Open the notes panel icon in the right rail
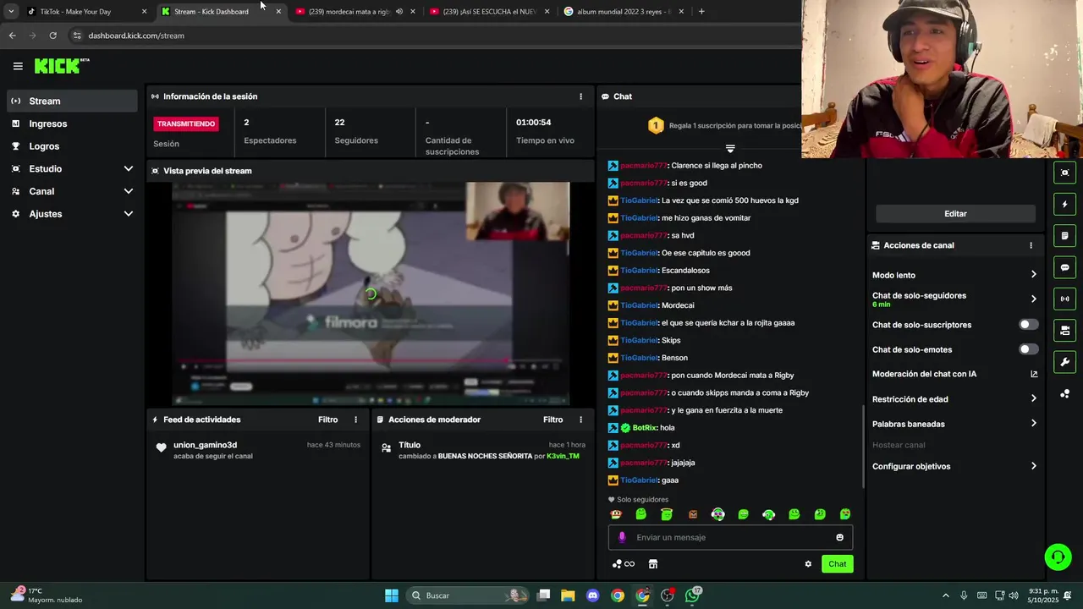Viewport: 1083px width, 609px height. click(x=1064, y=236)
